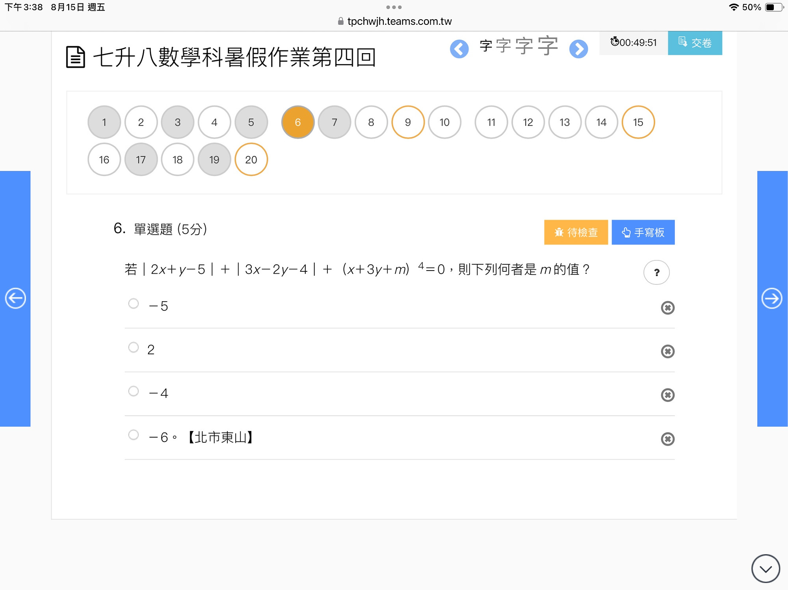Image resolution: width=788 pixels, height=590 pixels.
Task: Select answer option 2
Action: click(134, 347)
